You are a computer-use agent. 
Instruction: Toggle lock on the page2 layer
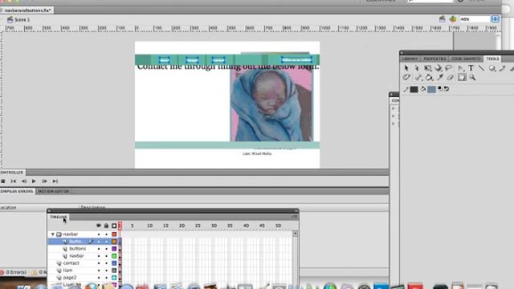(x=106, y=278)
